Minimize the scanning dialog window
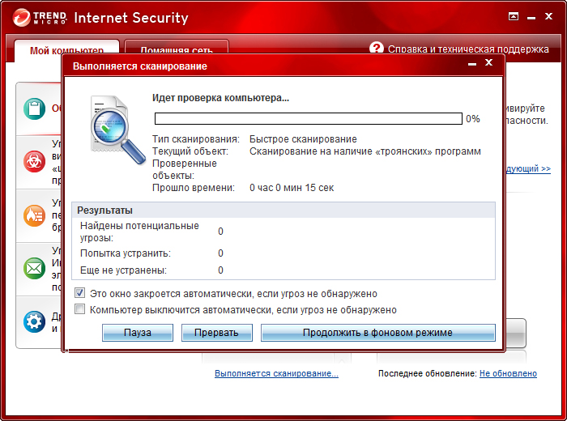Viewport: 567px width, 421px height. coord(472,64)
